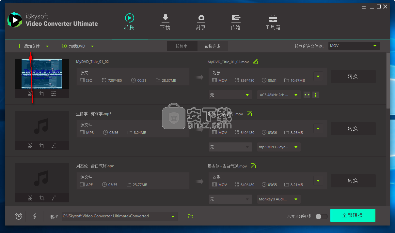
Task: Expand the 加载DVD dropdown arrow
Action: click(92, 46)
